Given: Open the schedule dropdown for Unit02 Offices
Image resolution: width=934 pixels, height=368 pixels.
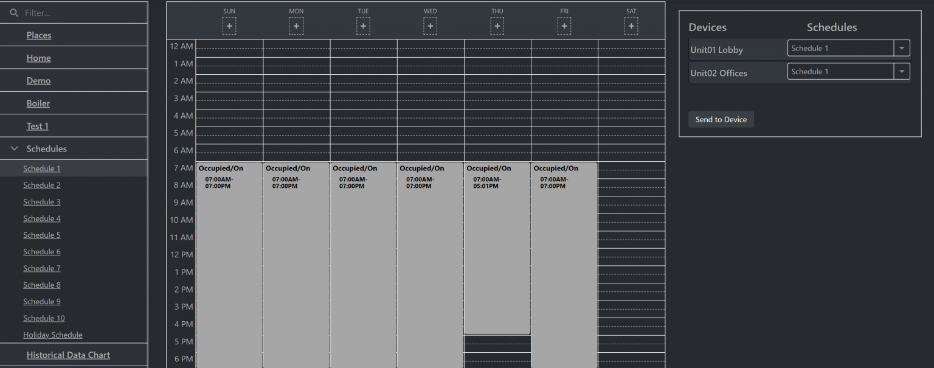Looking at the screenshot, I should point(902,71).
